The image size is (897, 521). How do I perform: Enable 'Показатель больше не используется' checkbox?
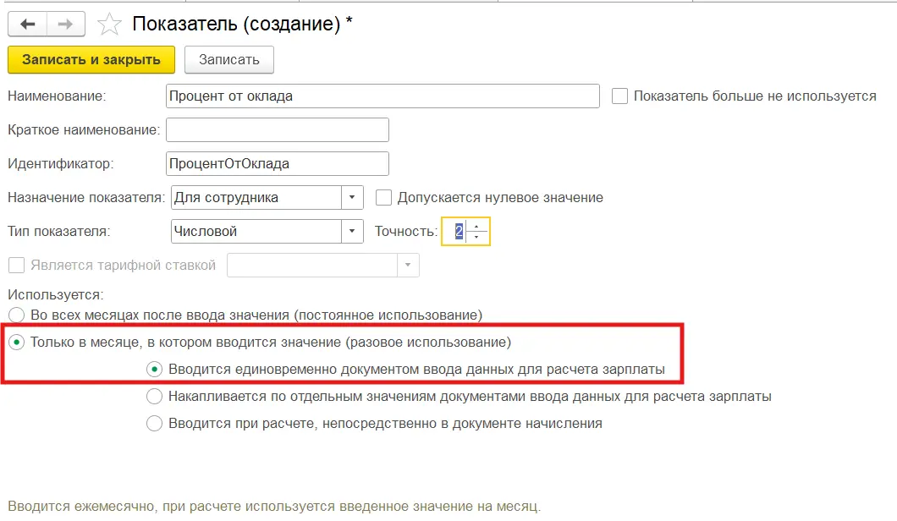click(x=620, y=96)
